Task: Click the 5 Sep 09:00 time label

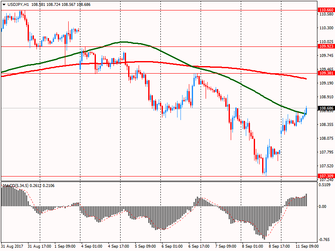Action: [145, 246]
